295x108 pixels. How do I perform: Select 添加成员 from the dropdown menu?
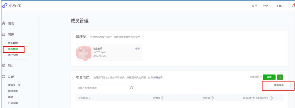coord(279,85)
